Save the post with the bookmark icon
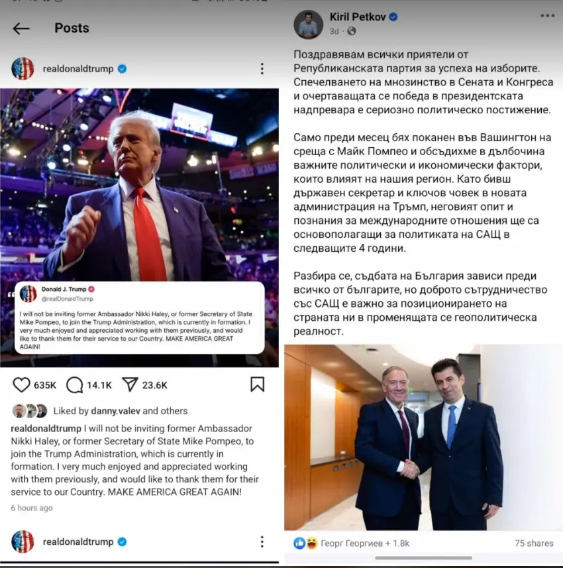 click(258, 384)
